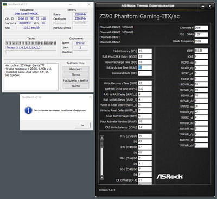
Task: Click the Почта button
Action: pyautogui.click(x=76, y=74)
